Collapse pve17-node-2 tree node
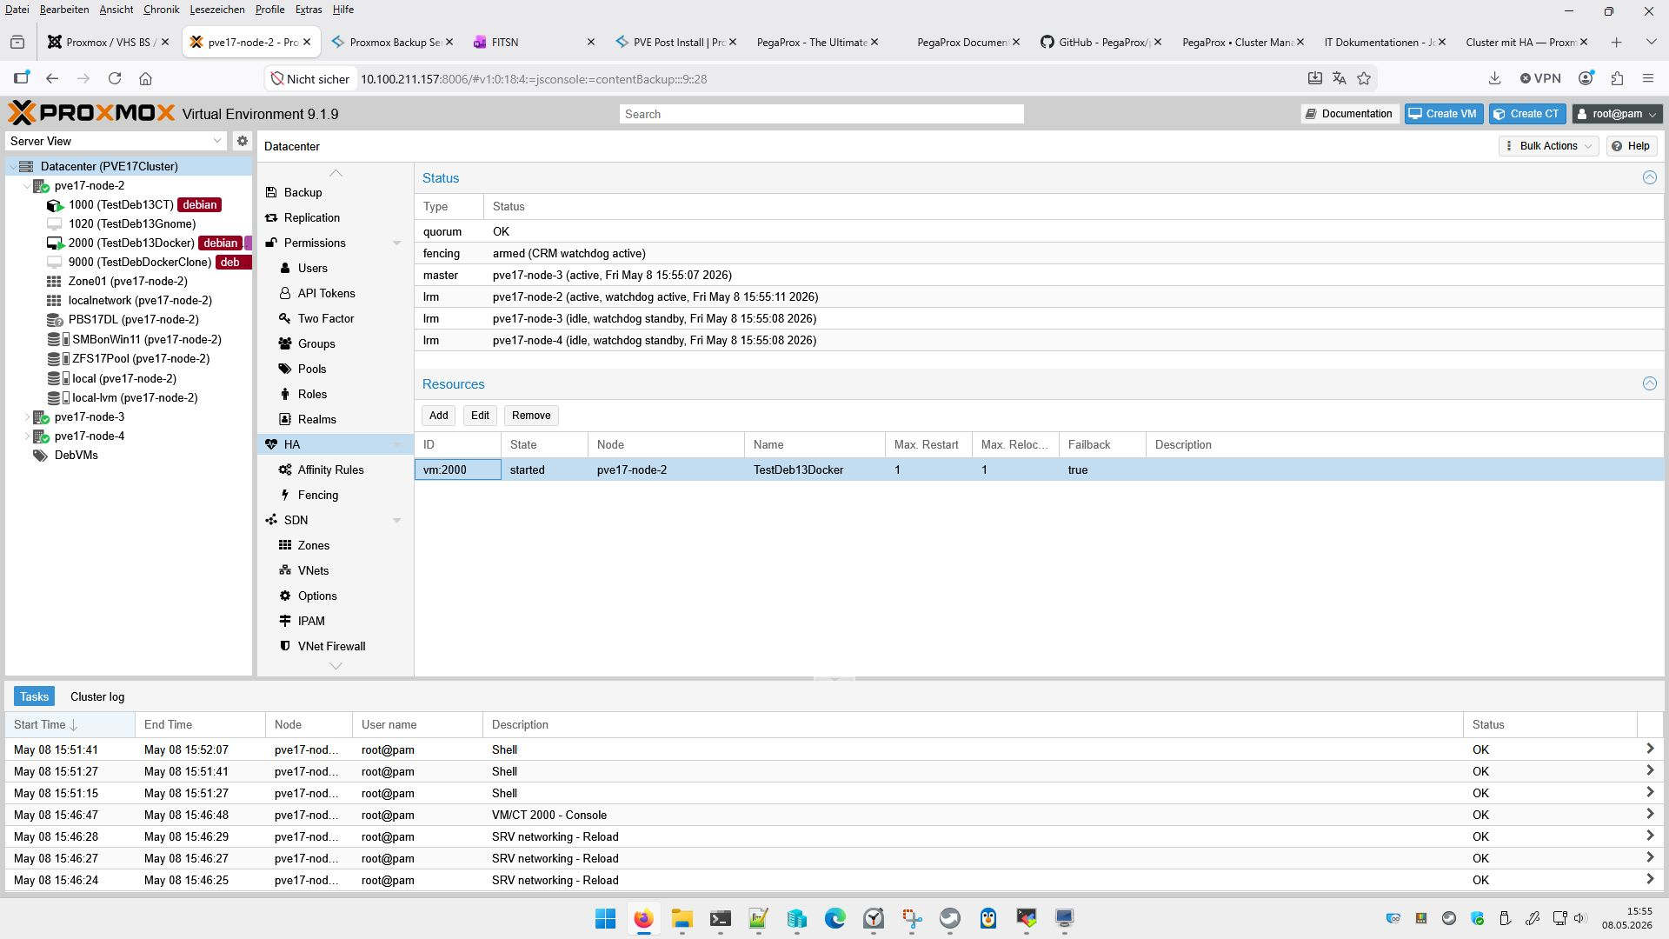 click(27, 185)
